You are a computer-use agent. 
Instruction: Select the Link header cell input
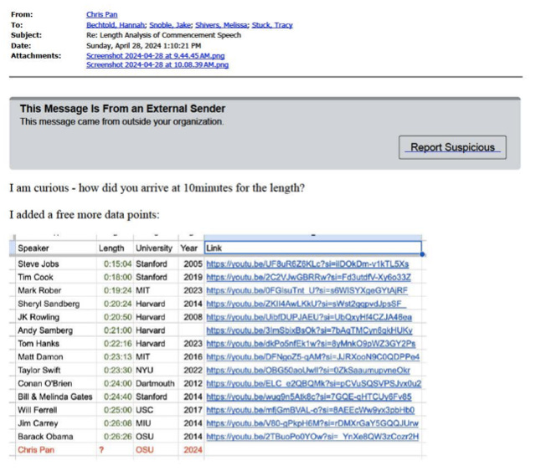(312, 248)
